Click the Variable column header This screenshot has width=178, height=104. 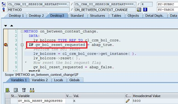point(42,96)
